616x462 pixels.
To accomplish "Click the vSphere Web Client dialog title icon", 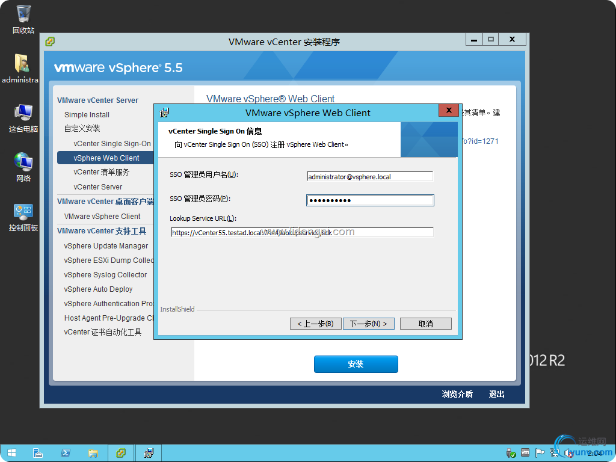I will [165, 112].
